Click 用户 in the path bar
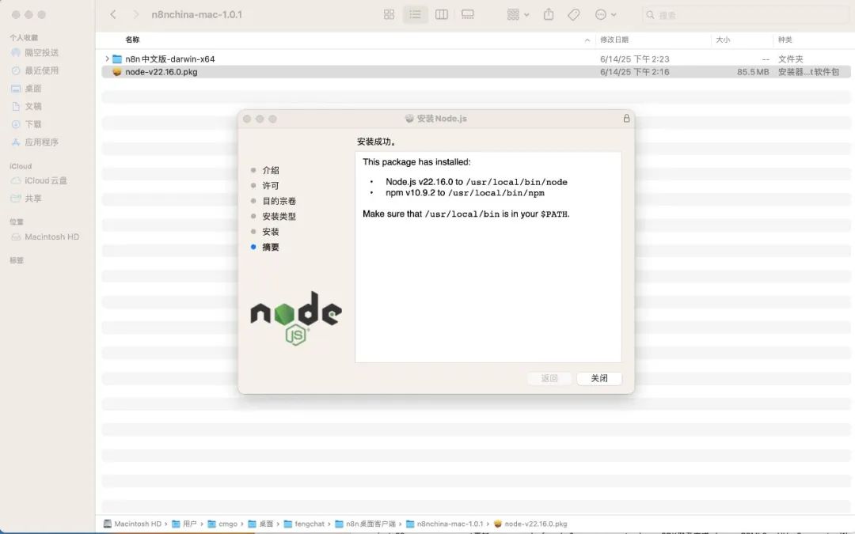The height and width of the screenshot is (534, 855). (184, 524)
